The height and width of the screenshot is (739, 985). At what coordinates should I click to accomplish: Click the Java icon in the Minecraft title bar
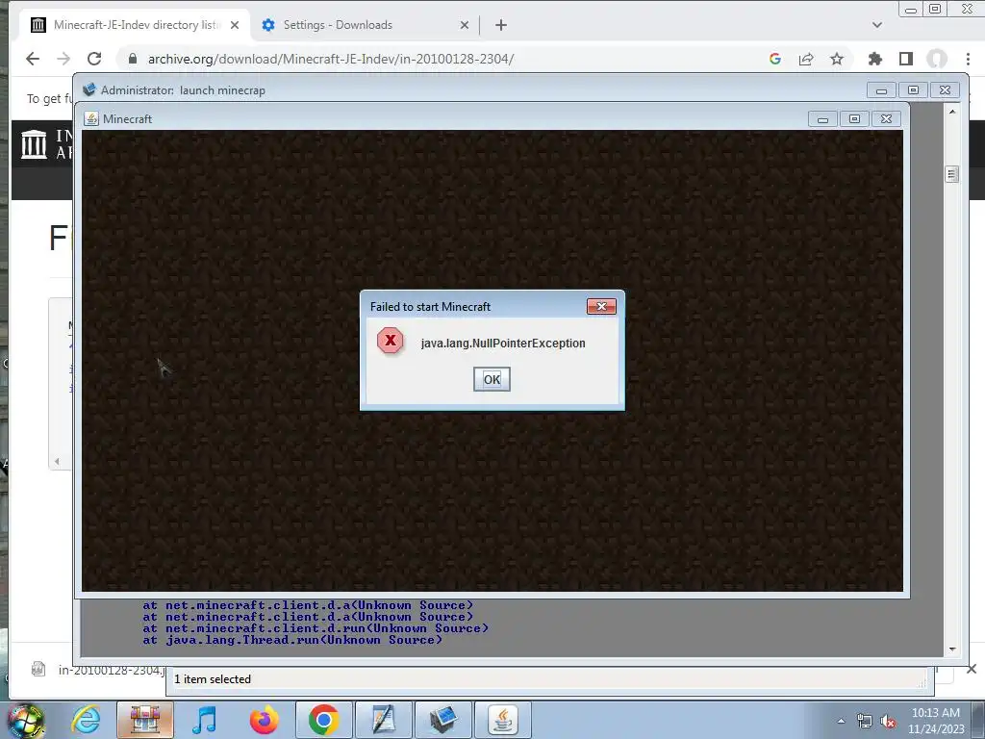(91, 118)
